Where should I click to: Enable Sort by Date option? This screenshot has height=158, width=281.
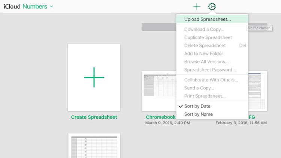point(197,106)
